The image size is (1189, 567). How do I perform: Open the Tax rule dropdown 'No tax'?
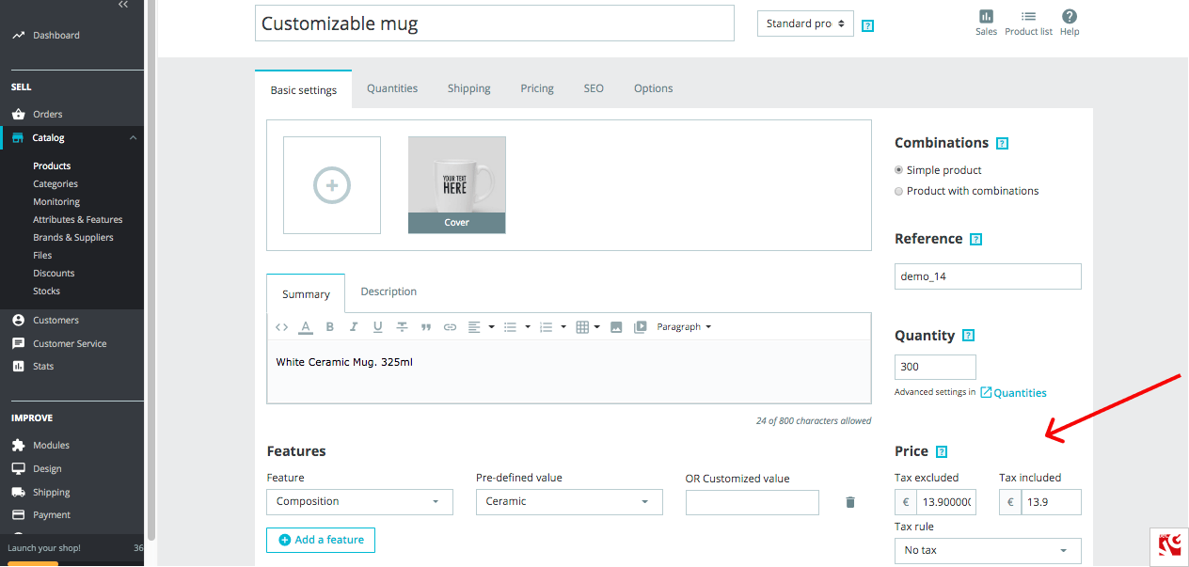pos(988,551)
